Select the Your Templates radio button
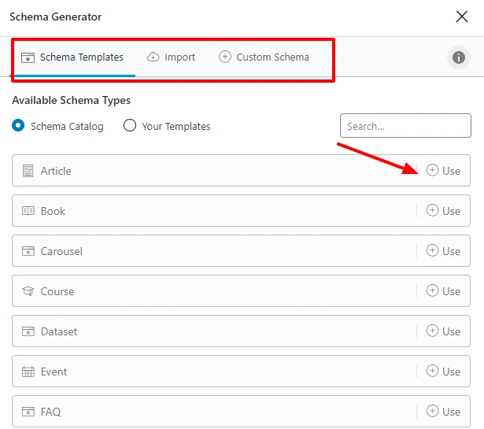484x429 pixels. 130,126
